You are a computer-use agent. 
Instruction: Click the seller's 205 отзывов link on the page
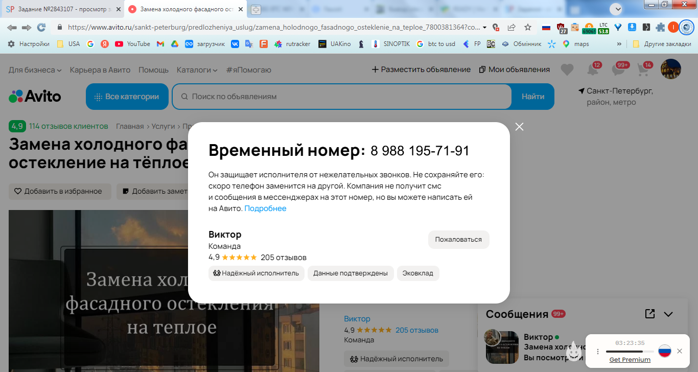point(417,330)
